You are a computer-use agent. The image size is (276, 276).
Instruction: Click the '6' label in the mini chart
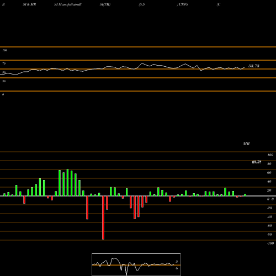177,268
